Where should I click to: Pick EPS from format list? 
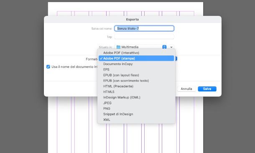(136, 70)
